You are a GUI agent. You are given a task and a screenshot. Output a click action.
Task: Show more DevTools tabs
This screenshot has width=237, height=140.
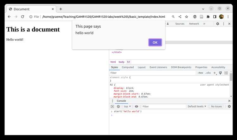204,24
